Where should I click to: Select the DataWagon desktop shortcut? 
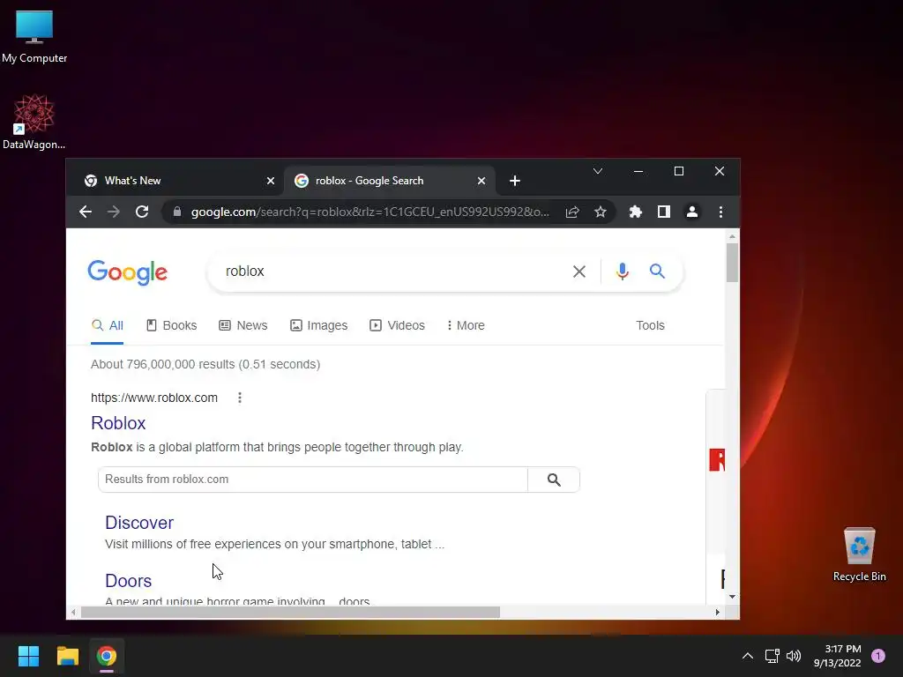coord(34,122)
